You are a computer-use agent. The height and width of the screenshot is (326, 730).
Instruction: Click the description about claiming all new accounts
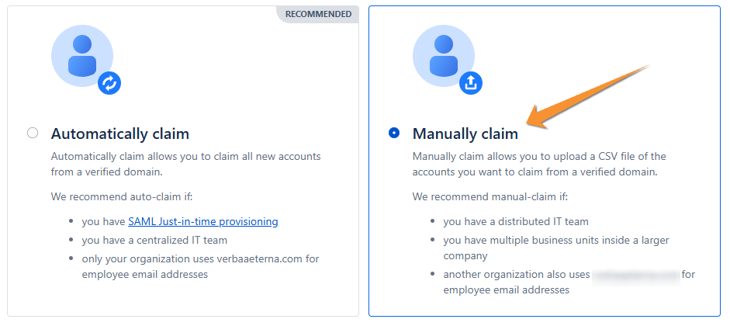[x=185, y=164]
